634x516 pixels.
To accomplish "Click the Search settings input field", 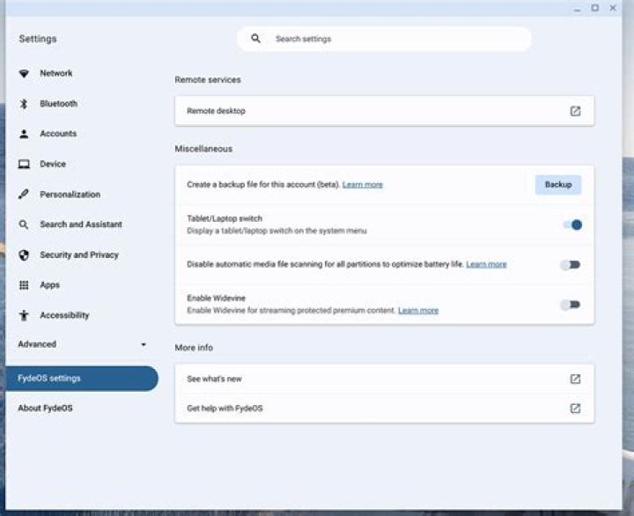I will click(384, 39).
